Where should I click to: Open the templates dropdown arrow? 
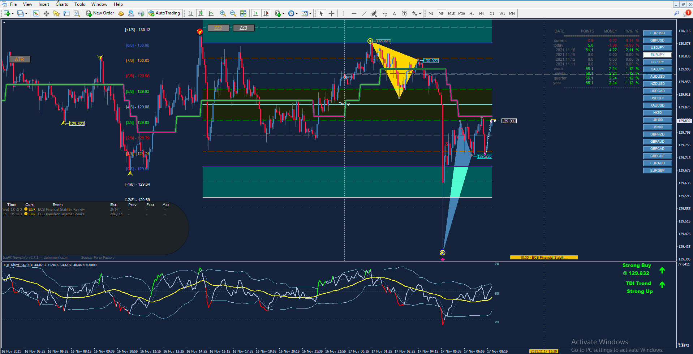[x=310, y=14]
